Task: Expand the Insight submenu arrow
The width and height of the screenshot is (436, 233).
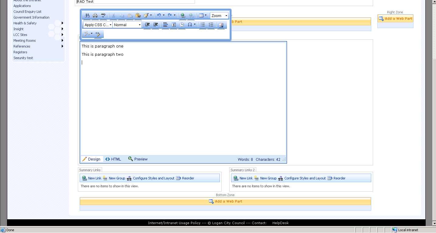Action: click(x=62, y=29)
